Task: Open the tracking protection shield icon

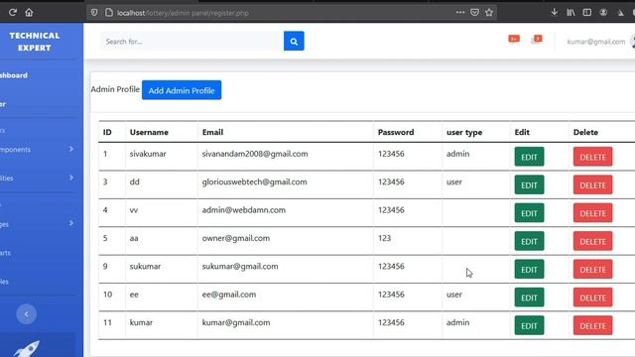Action: pos(94,13)
